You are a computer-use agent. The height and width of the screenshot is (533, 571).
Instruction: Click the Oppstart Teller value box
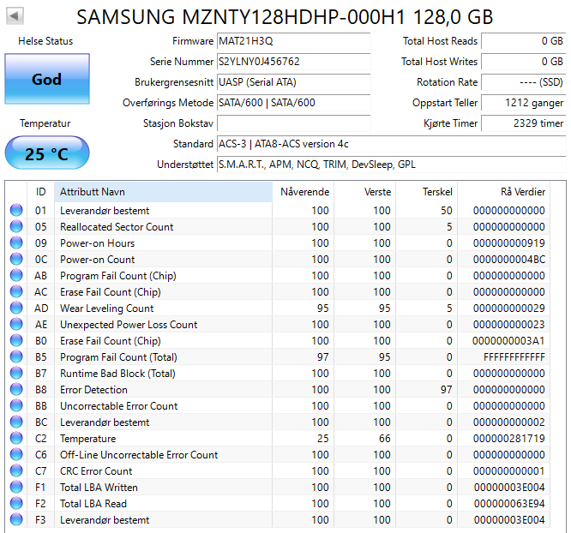click(x=522, y=103)
